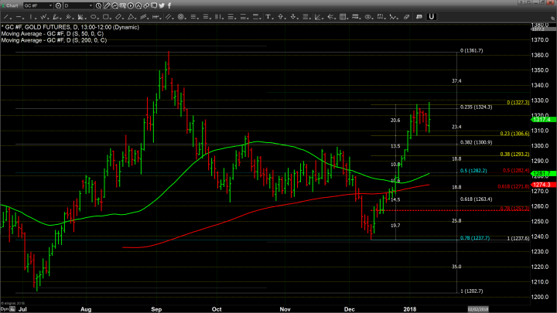
Task: Click the cyan 0.5 (1282.2) label
Action: pyautogui.click(x=473, y=171)
